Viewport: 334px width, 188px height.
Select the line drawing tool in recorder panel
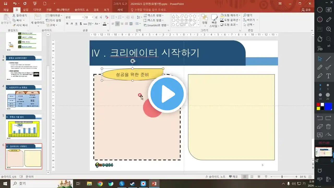pyautogui.click(x=329, y=58)
